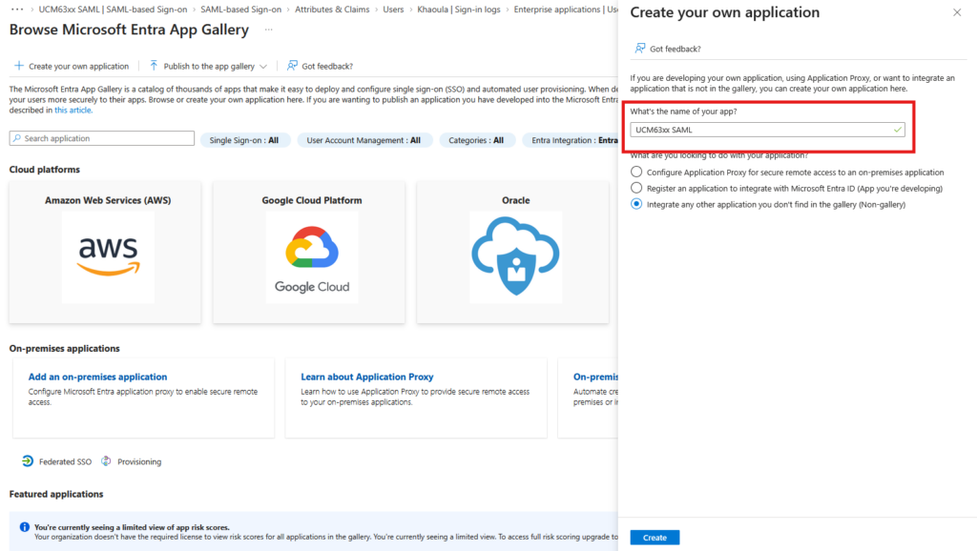This screenshot has height=551, width=977.
Task: Click the upload arrow icon for Publish to gallery
Action: [x=154, y=66]
